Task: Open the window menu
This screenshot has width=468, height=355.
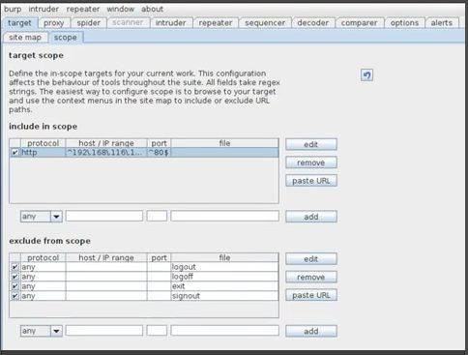Action: [x=121, y=9]
